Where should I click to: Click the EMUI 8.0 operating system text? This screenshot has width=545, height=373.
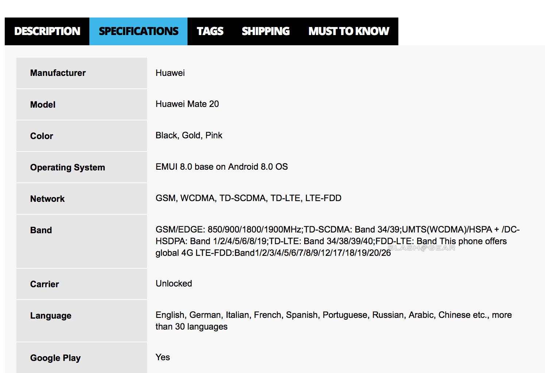tap(221, 167)
